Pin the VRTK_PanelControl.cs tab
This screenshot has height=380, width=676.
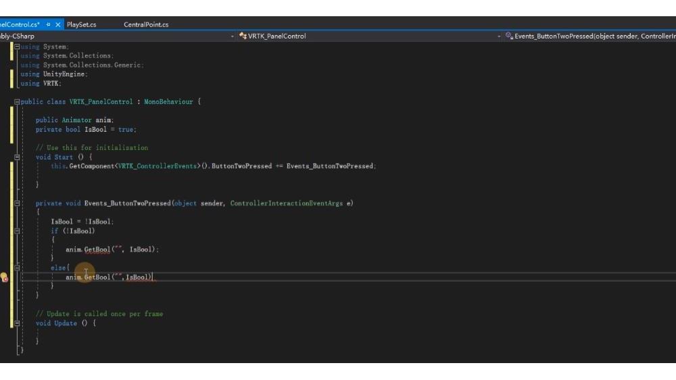[48, 24]
